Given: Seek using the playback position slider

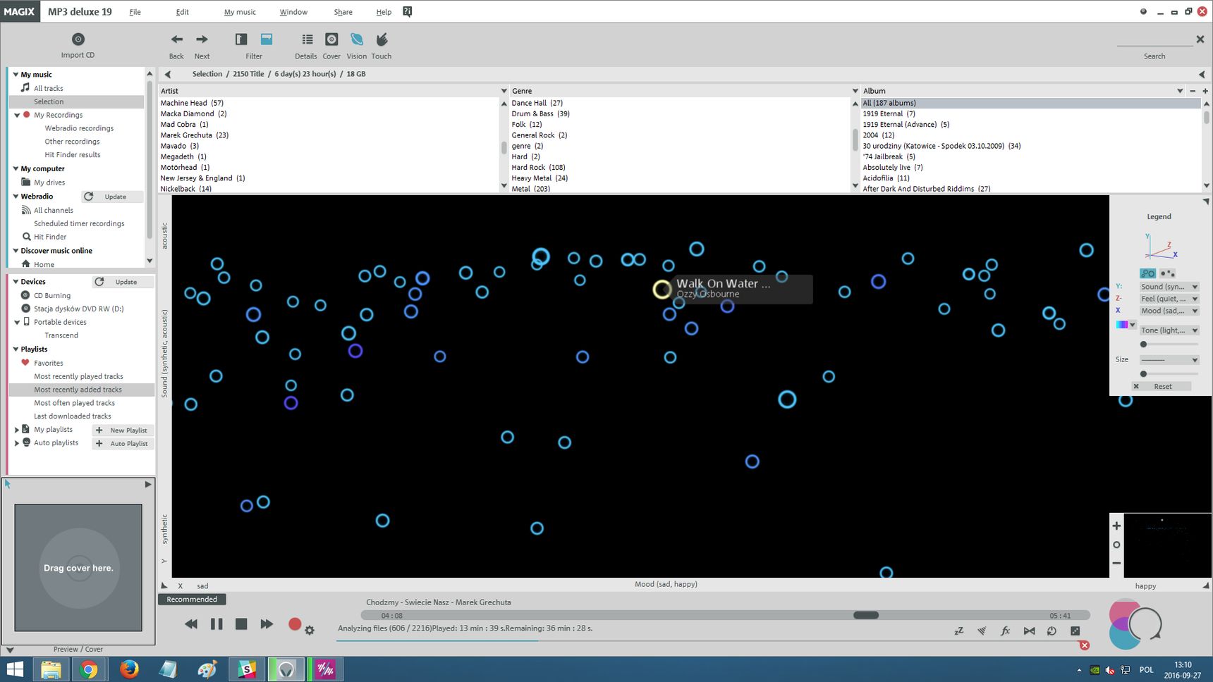Looking at the screenshot, I should click(866, 615).
